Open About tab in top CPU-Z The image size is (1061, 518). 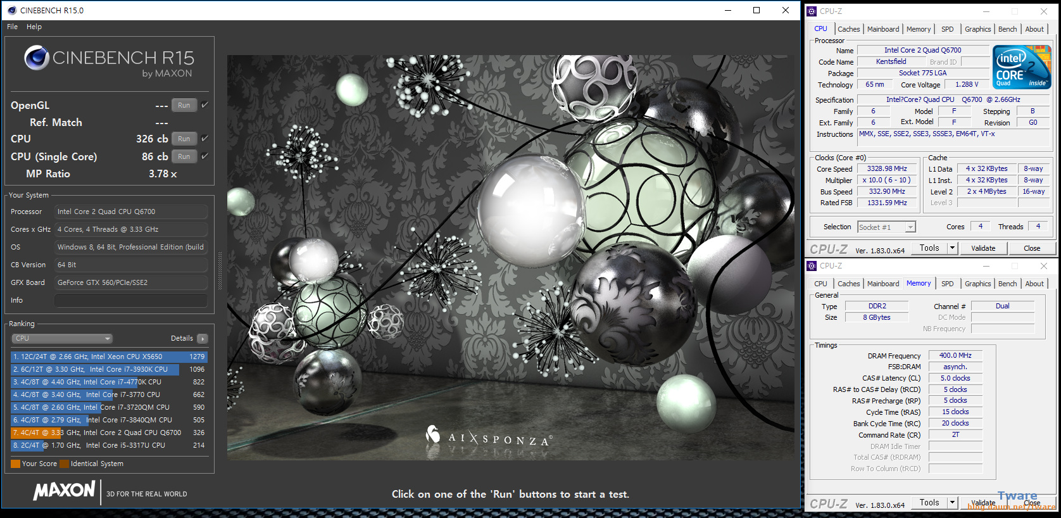(x=1034, y=29)
